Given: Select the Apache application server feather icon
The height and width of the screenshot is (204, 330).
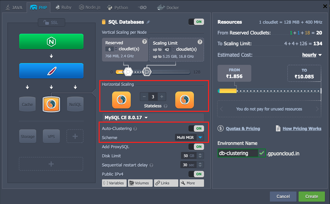Looking at the screenshot, I should pyautogui.click(x=51, y=71).
